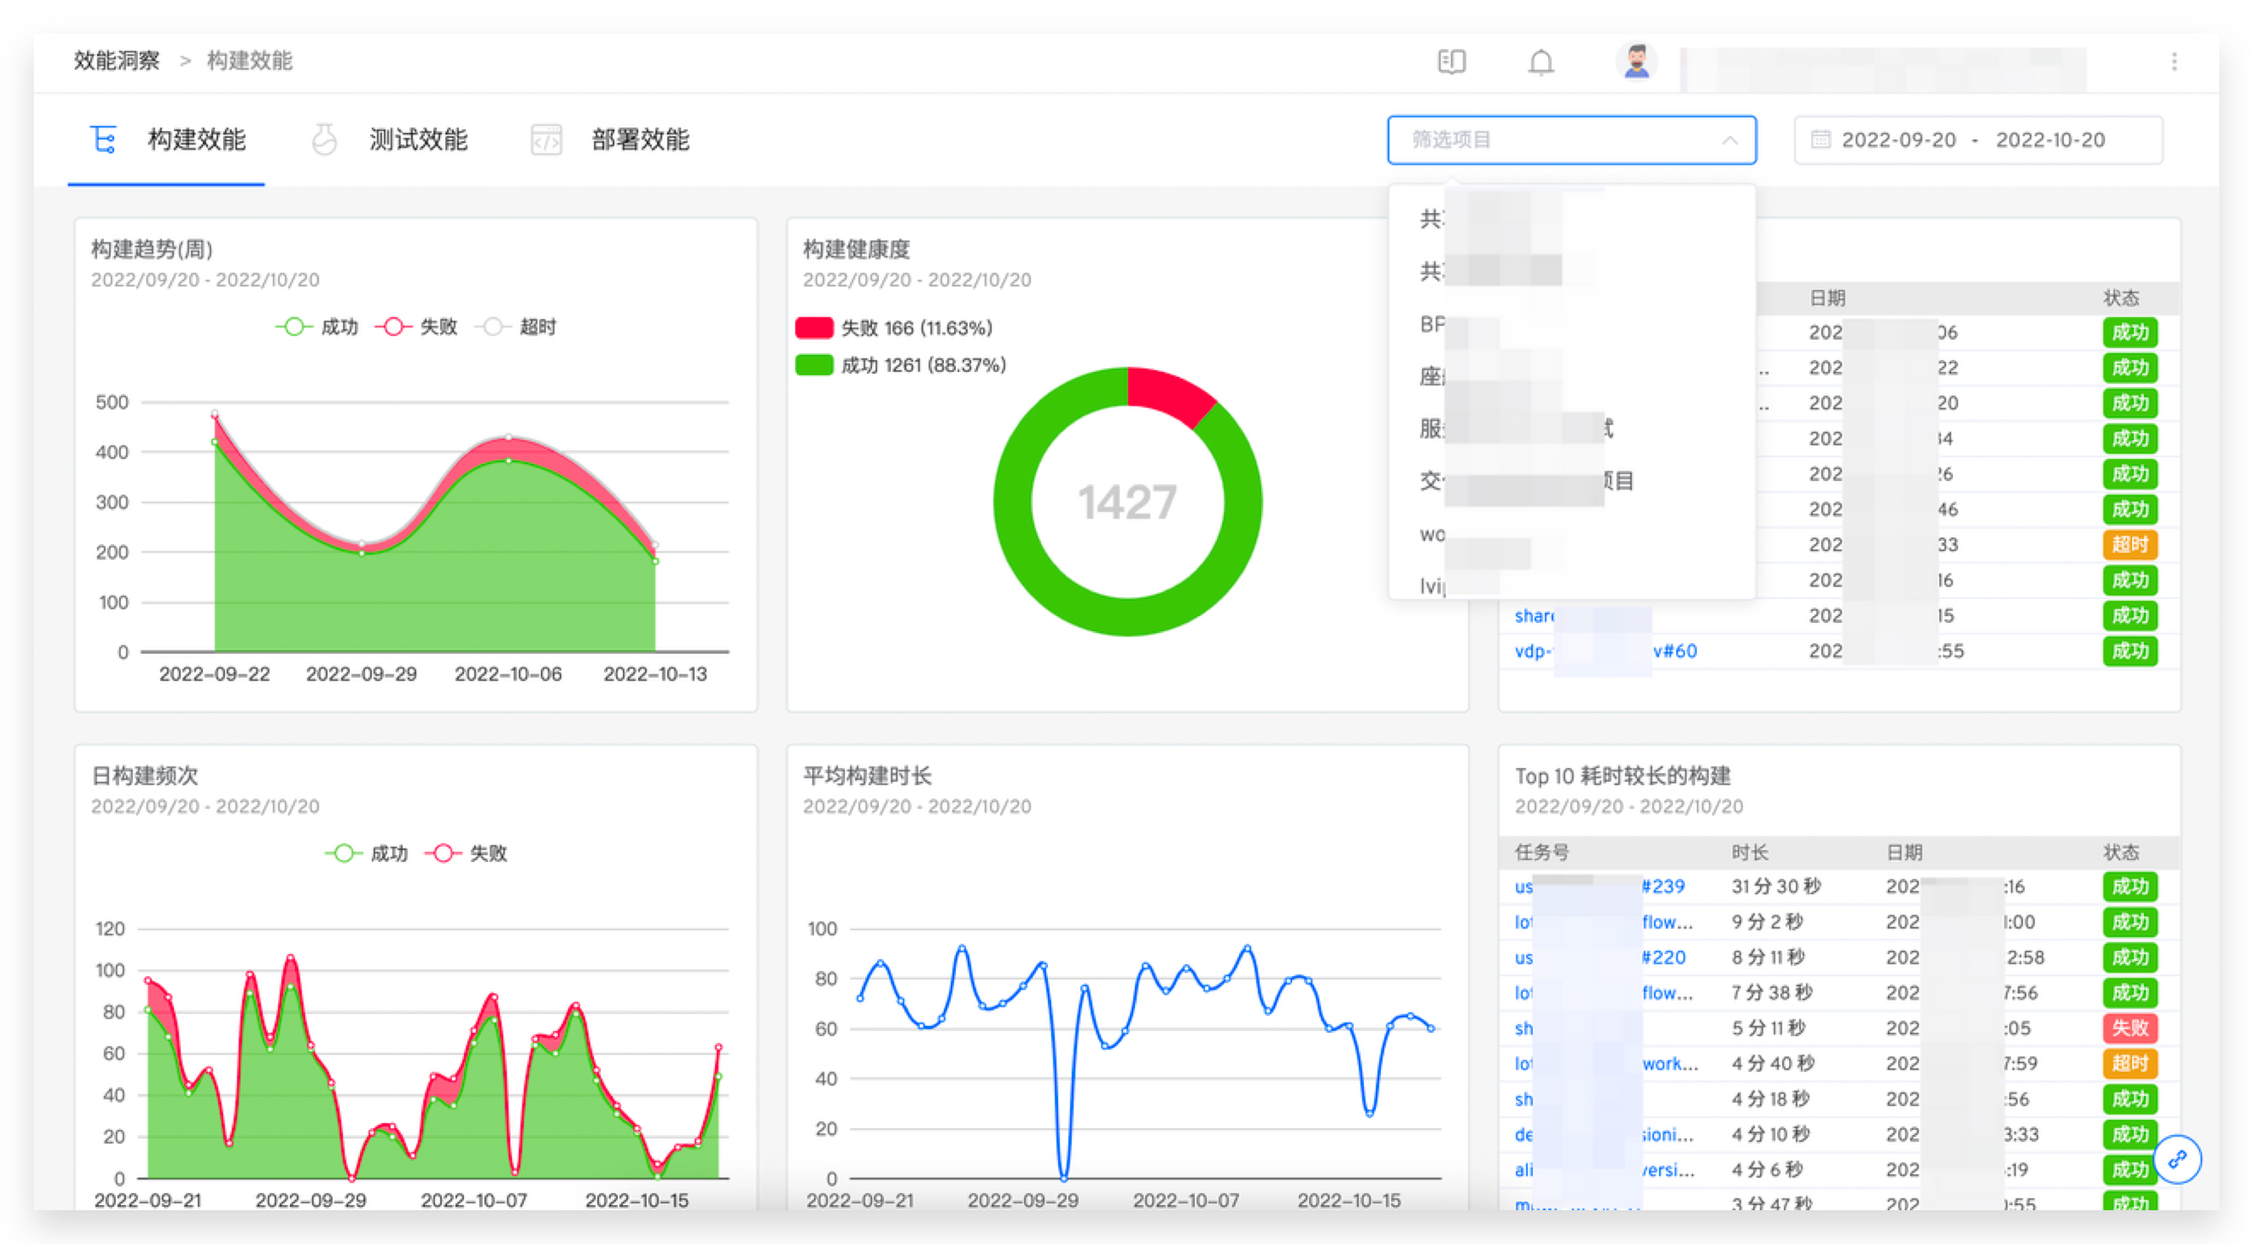Screen dimensions: 2253x1244
Task: Toggle 失败 series in 日构建频次 legend
Action: (466, 853)
